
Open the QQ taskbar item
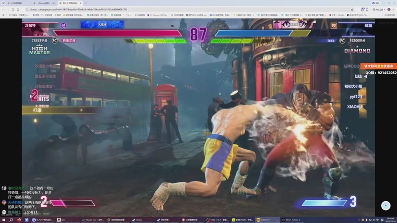point(67,220)
